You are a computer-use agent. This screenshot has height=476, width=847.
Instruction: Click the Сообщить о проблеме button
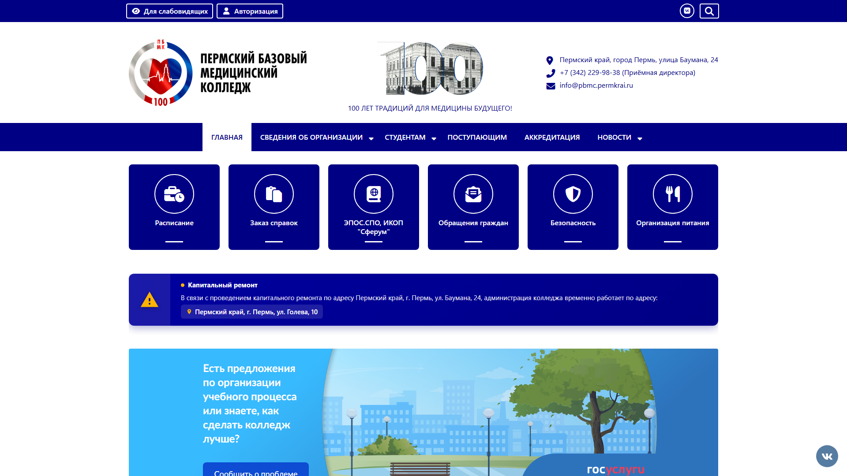point(256,470)
